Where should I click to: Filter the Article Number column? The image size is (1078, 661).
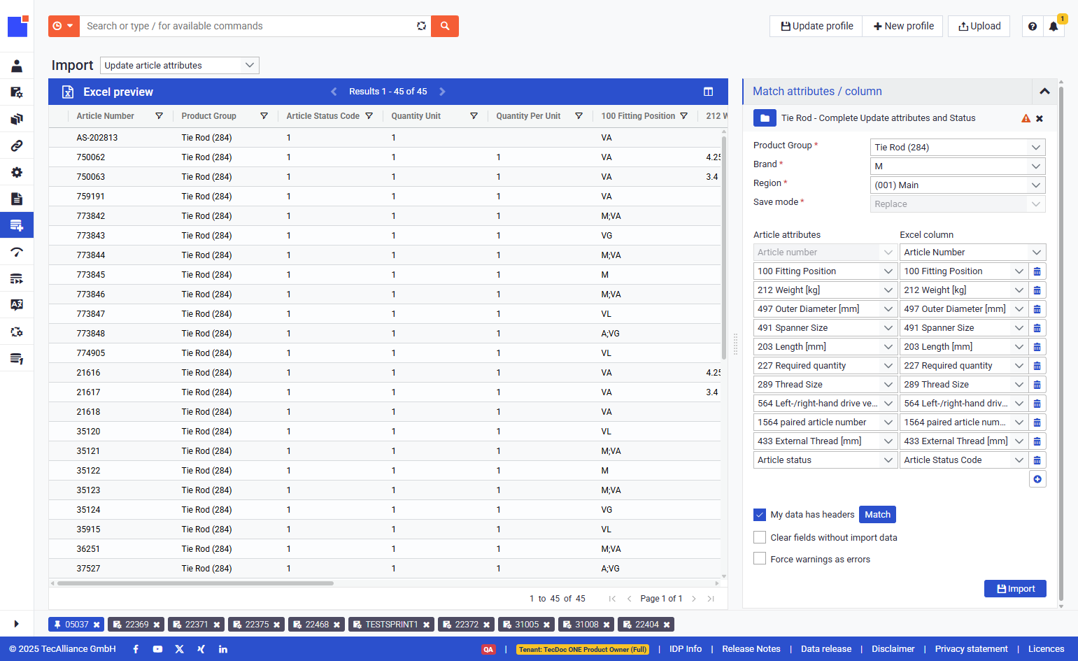tap(159, 116)
